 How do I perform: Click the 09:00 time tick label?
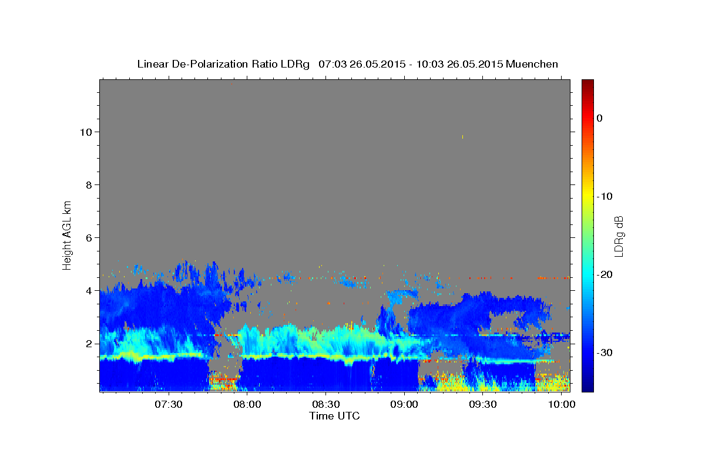(405, 405)
